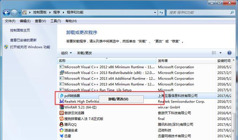Click publisher 迅雷网络技术有限公司

point(174,136)
